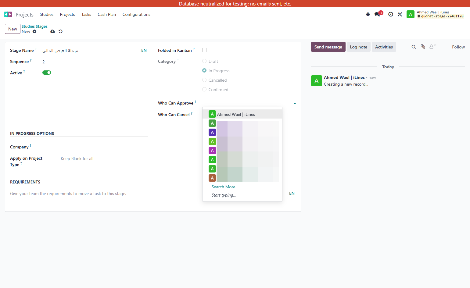
Task: Open the Apply on Project Type field
Action: coord(104,158)
